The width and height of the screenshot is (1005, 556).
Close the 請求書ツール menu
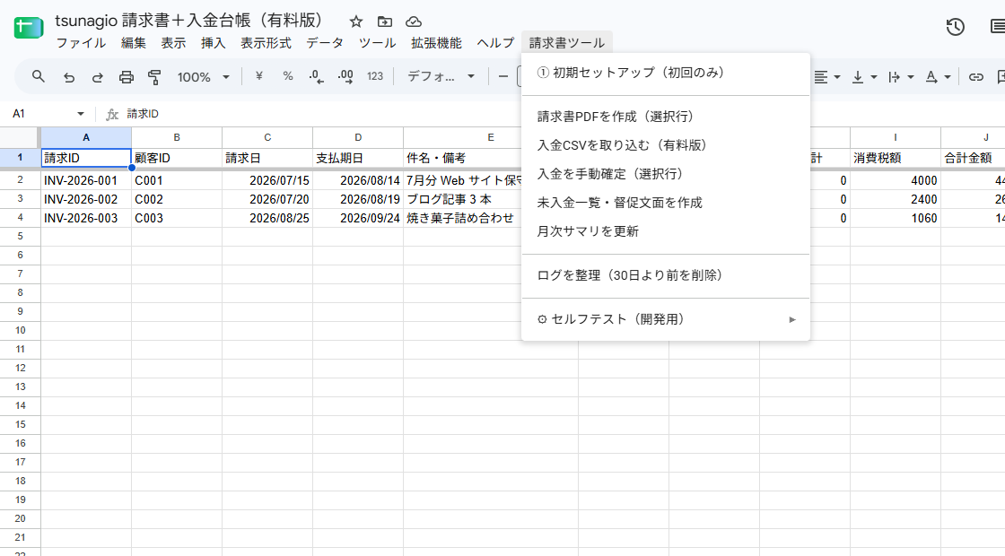click(566, 43)
